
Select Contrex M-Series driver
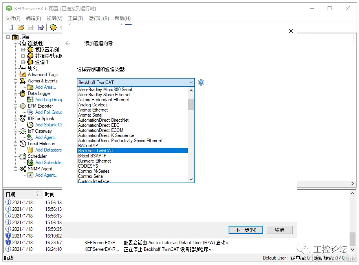coord(133,171)
